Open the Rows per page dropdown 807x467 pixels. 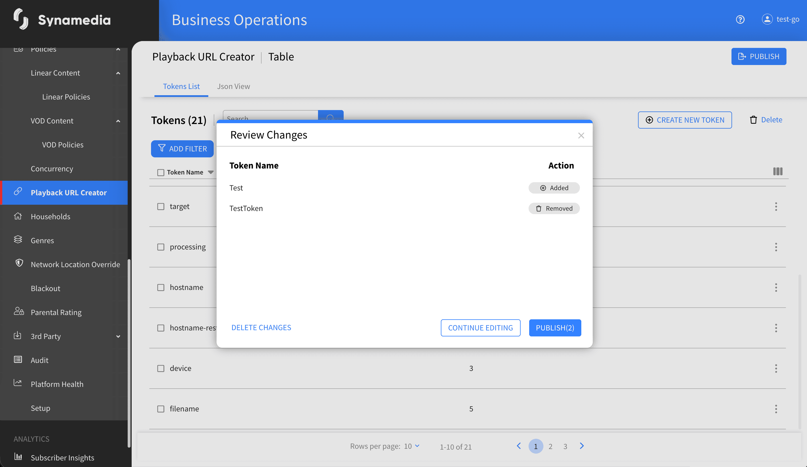coord(412,446)
